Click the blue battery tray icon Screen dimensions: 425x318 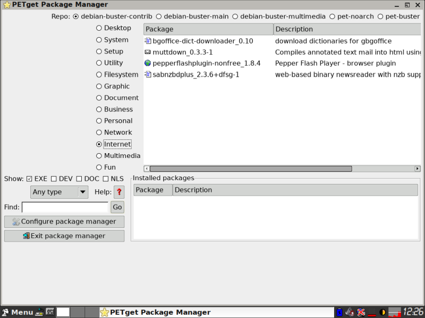[x=339, y=312]
